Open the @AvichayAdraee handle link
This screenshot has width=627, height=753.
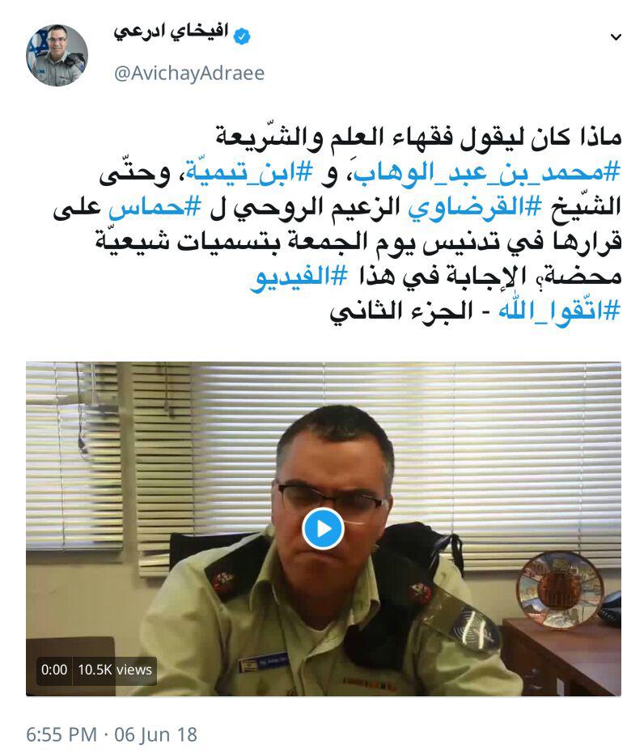[189, 73]
